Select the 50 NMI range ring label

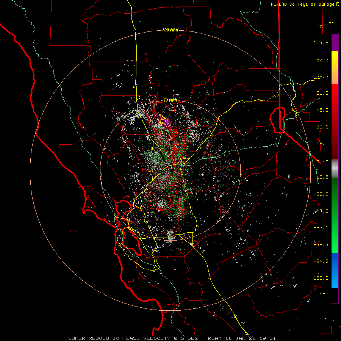pos(170,100)
